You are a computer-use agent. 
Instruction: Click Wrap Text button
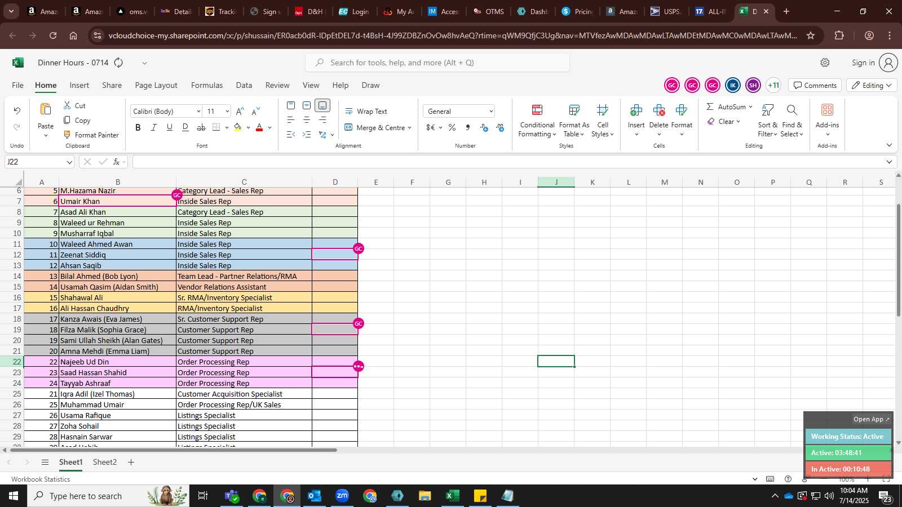(x=366, y=111)
